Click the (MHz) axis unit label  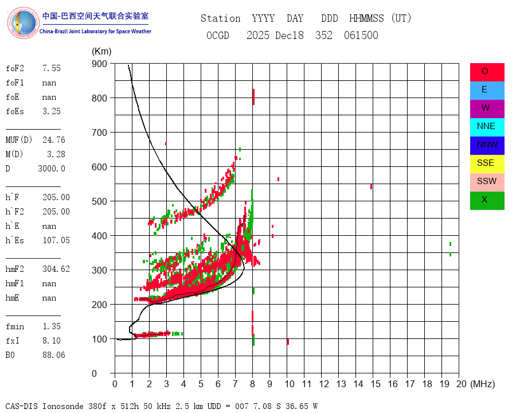pos(483,384)
